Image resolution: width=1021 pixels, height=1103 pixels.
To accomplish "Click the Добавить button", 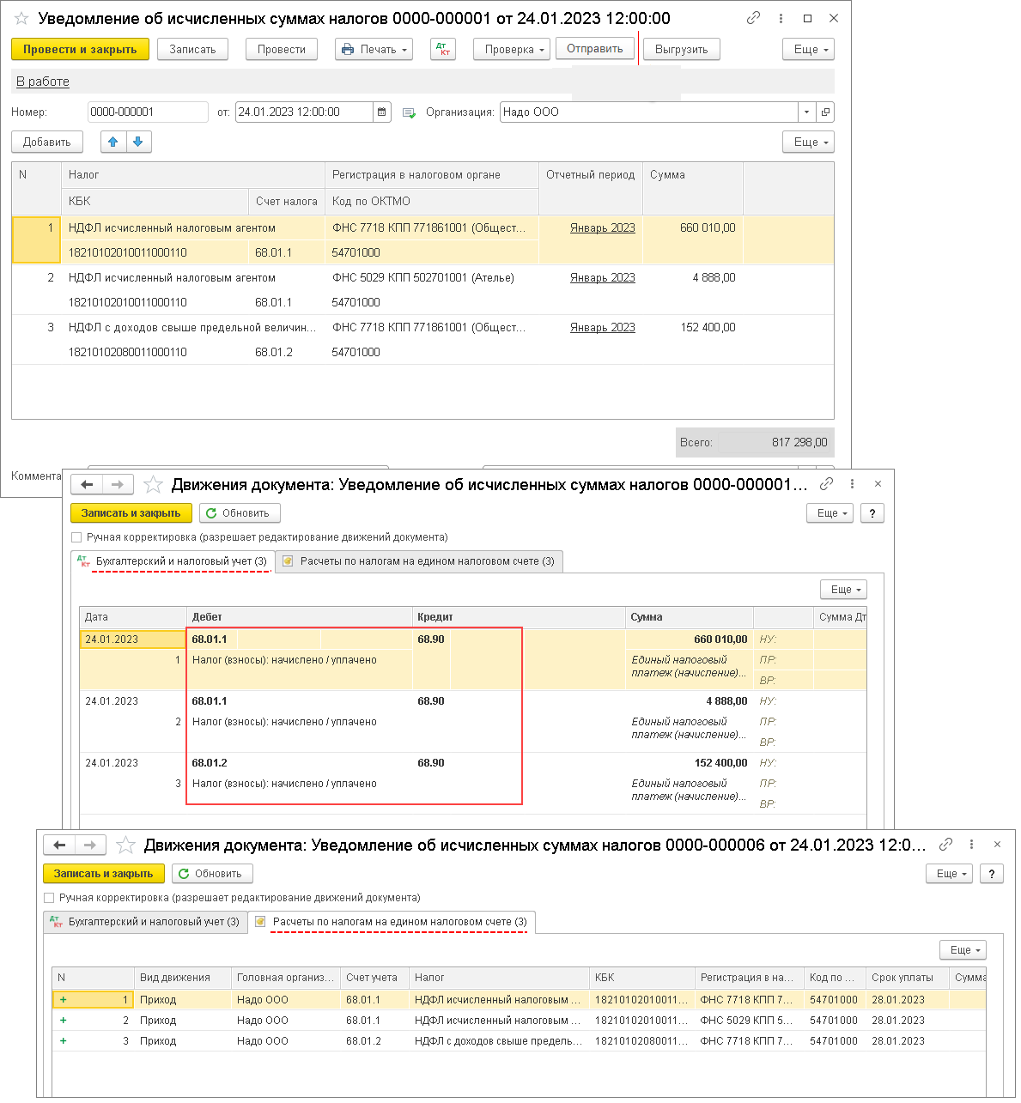I will click(47, 142).
